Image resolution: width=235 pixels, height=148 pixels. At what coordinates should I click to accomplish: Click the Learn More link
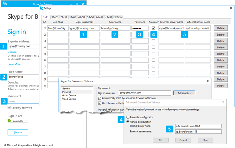tap(14, 64)
